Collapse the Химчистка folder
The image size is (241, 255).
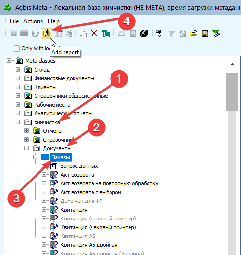tap(18, 122)
